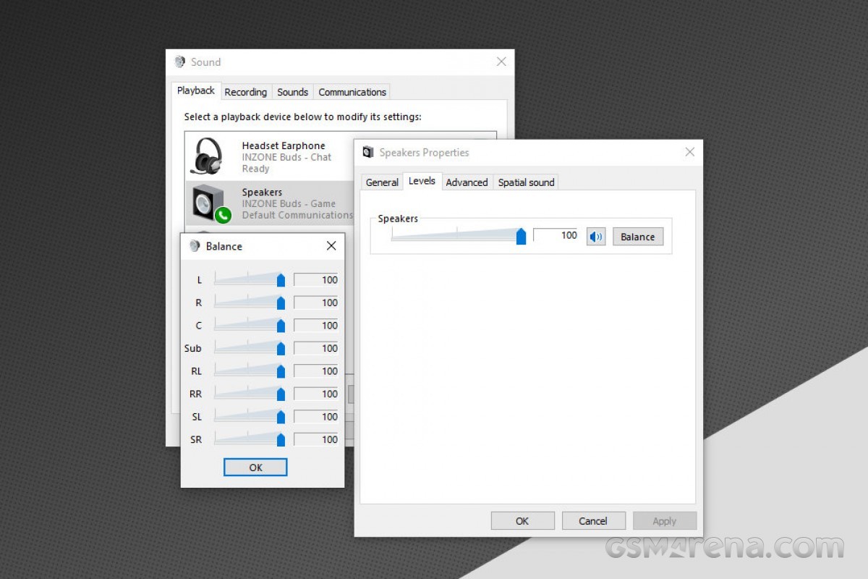The width and height of the screenshot is (868, 579).
Task: Close the Balance dialog with X
Action: [331, 246]
